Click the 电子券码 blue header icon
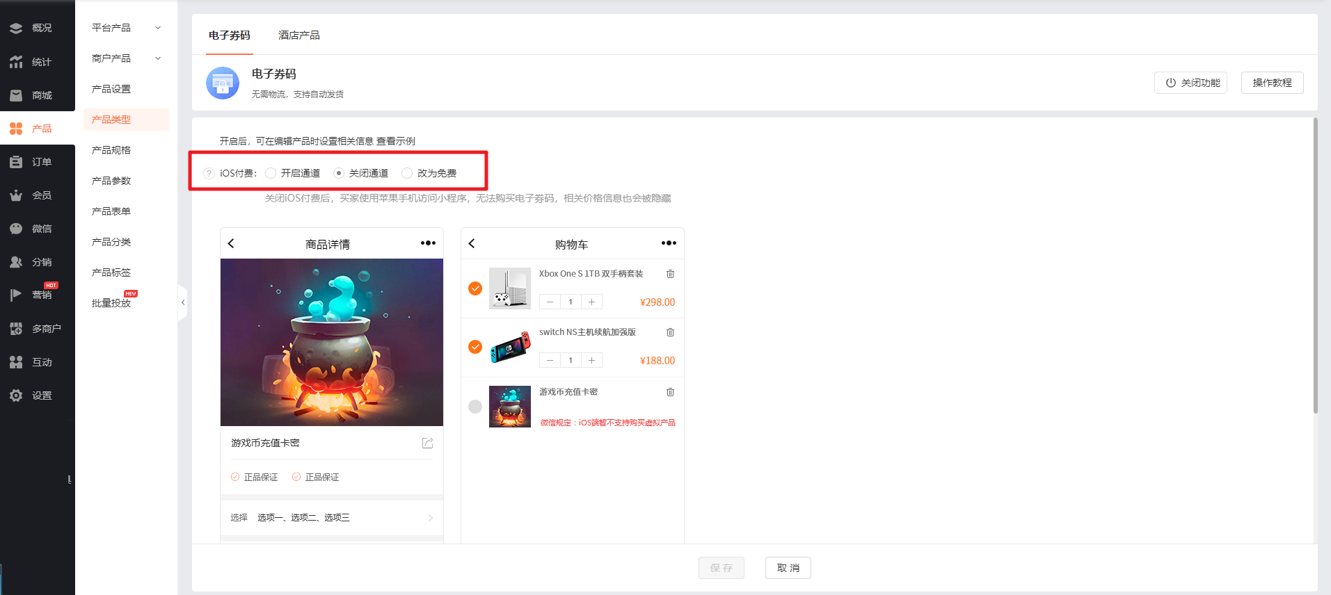The image size is (1331, 595). point(223,83)
